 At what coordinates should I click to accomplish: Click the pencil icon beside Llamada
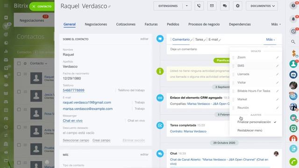coord(277,74)
